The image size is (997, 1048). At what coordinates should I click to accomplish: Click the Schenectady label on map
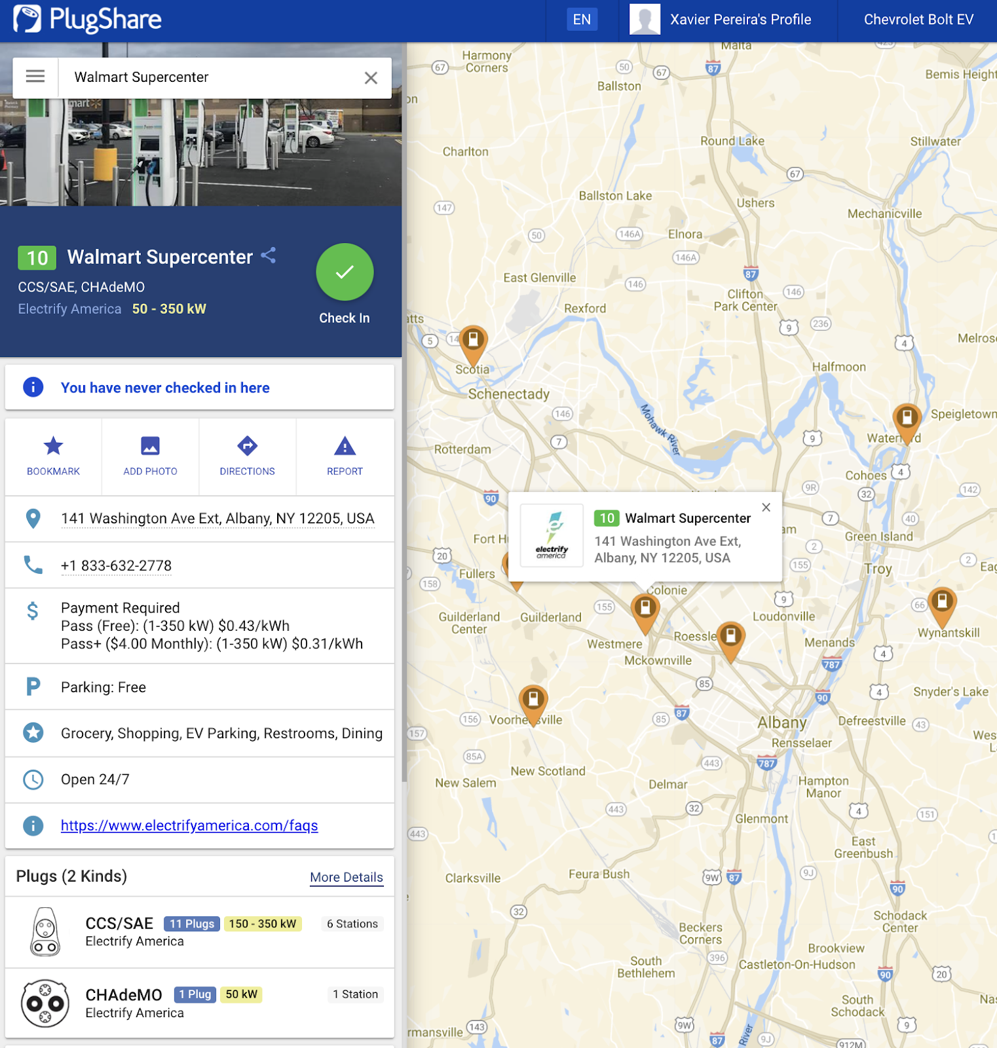click(x=509, y=394)
